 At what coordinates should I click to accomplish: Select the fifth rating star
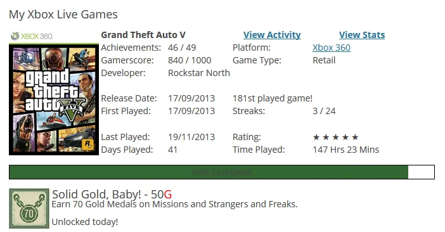pos(355,138)
